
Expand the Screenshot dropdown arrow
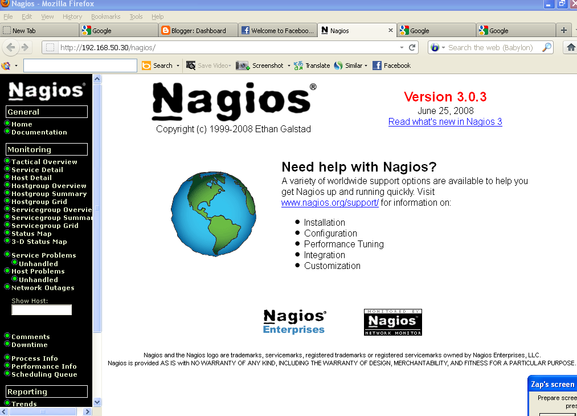click(289, 66)
